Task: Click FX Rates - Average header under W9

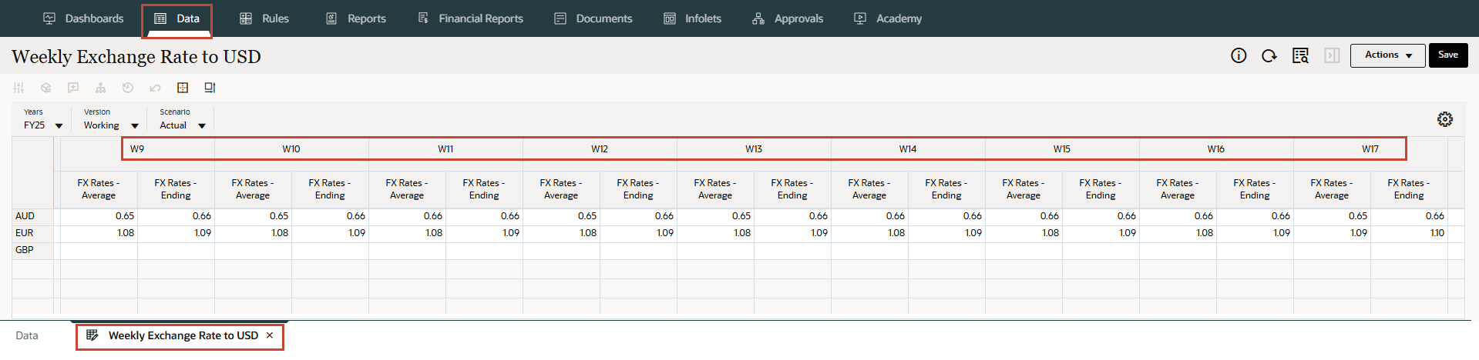Action: (x=99, y=189)
